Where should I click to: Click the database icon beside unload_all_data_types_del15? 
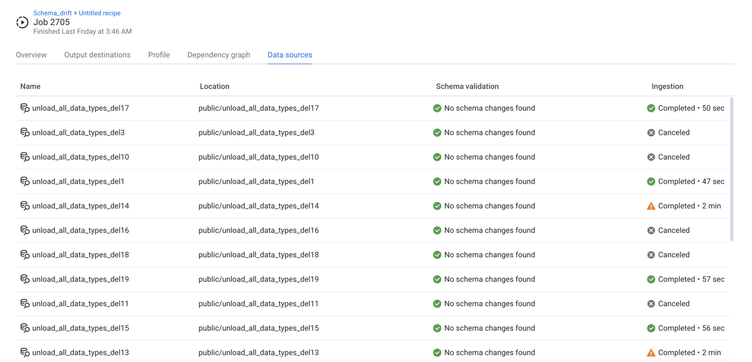tap(25, 328)
